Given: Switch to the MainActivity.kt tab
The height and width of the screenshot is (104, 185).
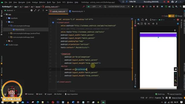Looking at the screenshot, I should click(77, 11).
